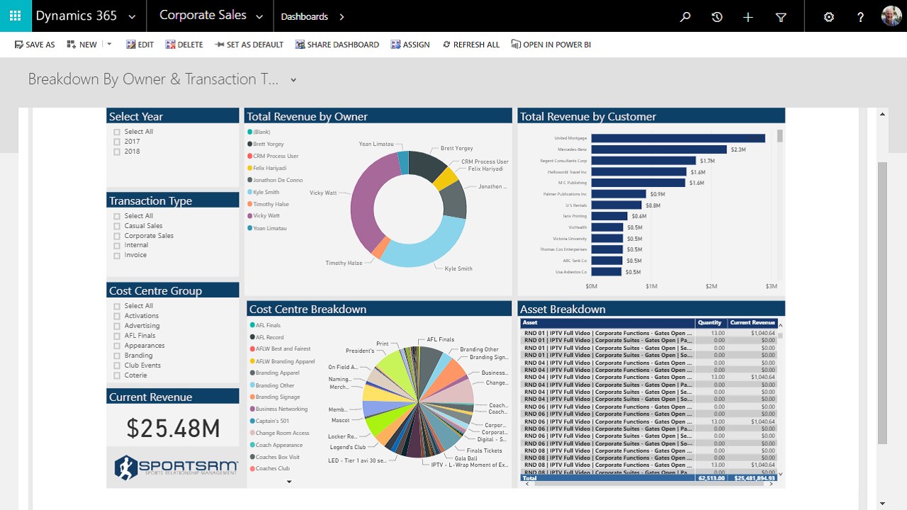Image resolution: width=907 pixels, height=510 pixels.
Task: Click the Assign toolbar icon
Action: (x=395, y=45)
